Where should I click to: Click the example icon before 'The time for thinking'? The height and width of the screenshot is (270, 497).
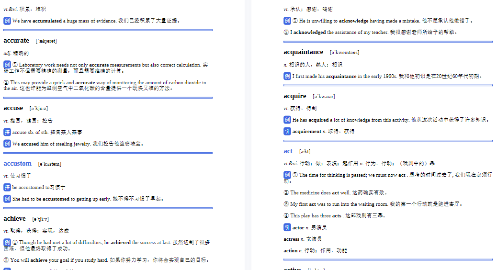click(x=287, y=175)
